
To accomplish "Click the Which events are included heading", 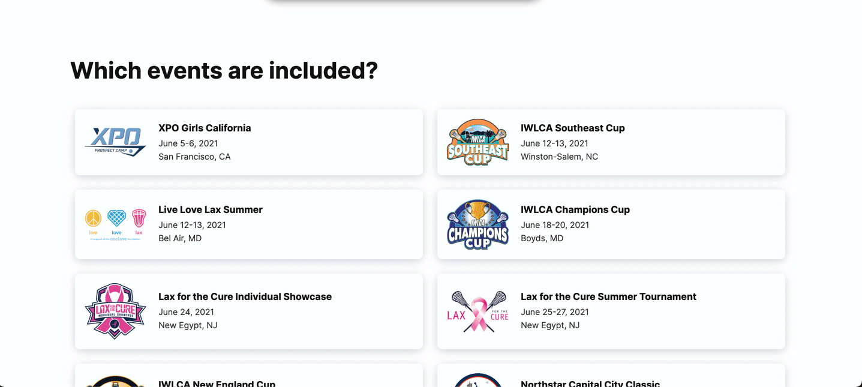I will [x=224, y=70].
